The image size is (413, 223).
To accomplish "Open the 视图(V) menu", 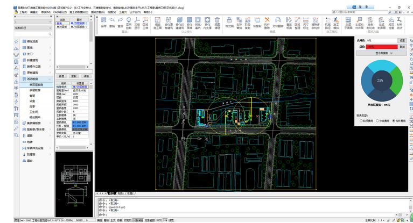I will point(111,12).
